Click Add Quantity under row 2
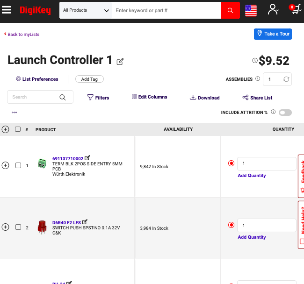 (x=252, y=237)
